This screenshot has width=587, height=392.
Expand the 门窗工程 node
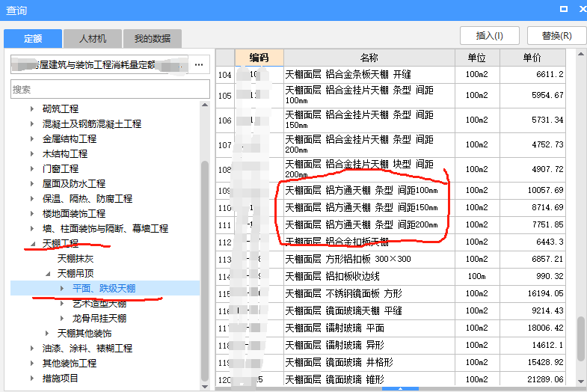tap(32, 169)
